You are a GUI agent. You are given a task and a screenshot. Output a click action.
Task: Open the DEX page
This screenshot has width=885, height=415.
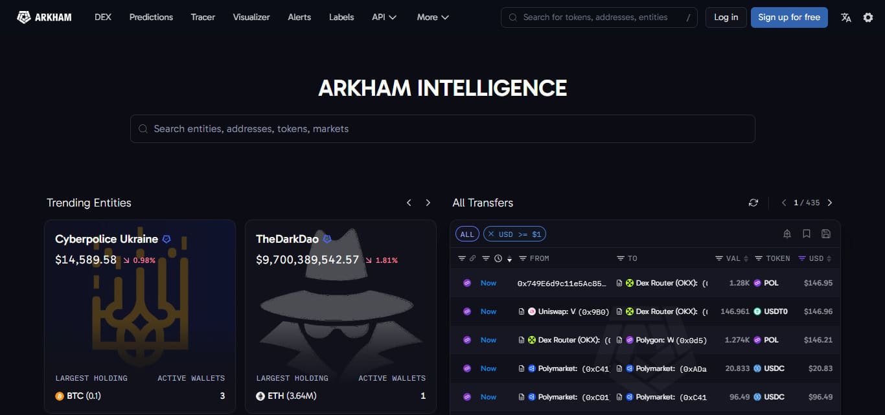103,17
